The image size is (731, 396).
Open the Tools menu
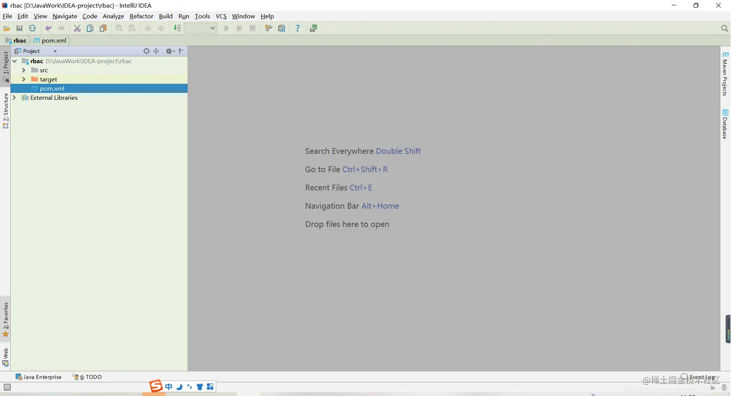(202, 16)
